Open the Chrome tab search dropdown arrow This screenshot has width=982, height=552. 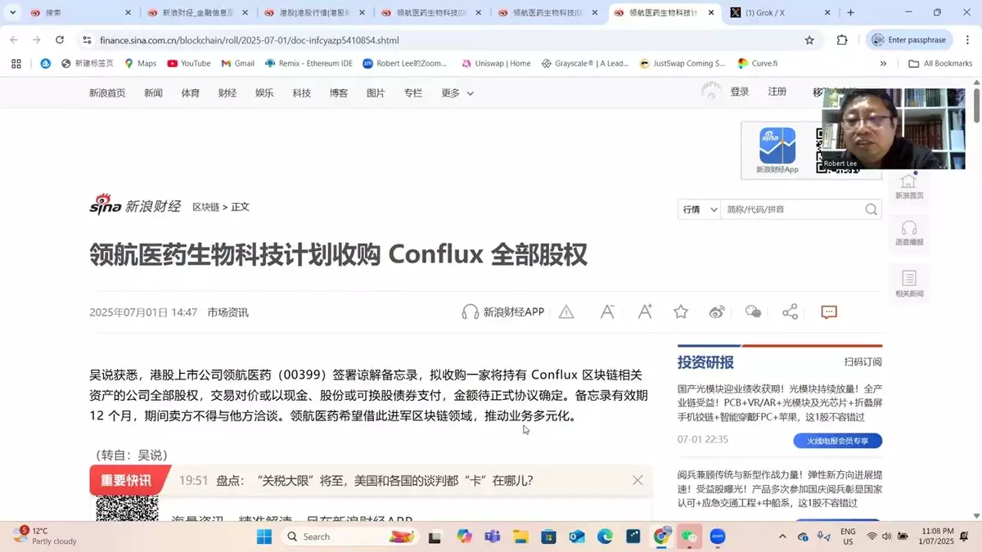[x=12, y=12]
